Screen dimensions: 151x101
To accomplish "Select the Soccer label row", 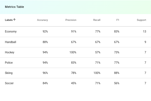I will (75, 83).
